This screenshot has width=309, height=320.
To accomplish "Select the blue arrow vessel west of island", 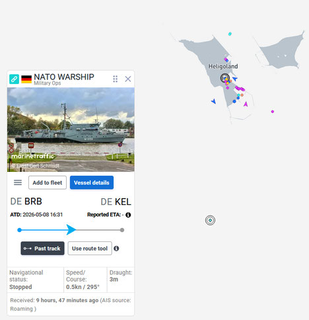I will click(213, 101).
